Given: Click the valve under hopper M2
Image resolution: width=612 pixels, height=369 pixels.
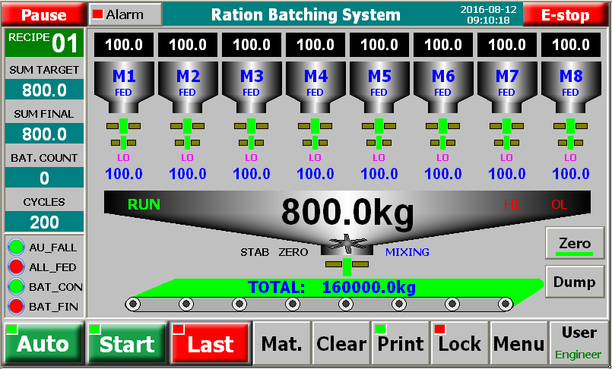Looking at the screenshot, I should 188,132.
